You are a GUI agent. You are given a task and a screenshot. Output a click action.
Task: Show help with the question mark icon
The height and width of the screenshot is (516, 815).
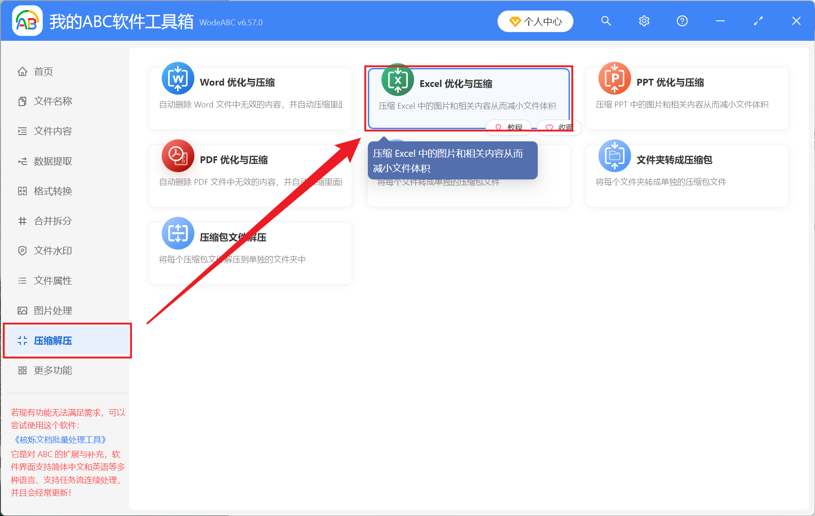click(x=682, y=21)
